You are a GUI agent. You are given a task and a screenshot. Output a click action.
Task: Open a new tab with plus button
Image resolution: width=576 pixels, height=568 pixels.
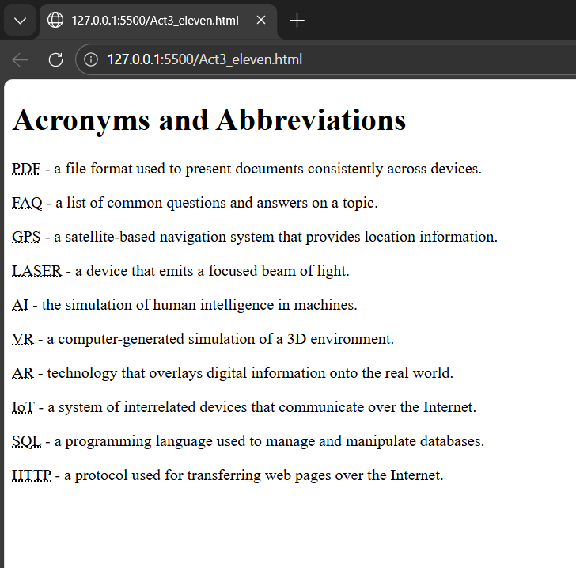[x=297, y=21]
